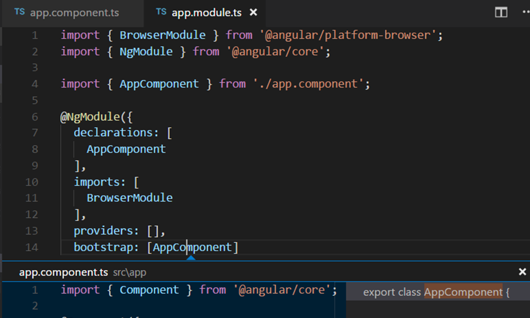Open the Split Editor icon
This screenshot has width=530, height=318.
click(x=500, y=12)
